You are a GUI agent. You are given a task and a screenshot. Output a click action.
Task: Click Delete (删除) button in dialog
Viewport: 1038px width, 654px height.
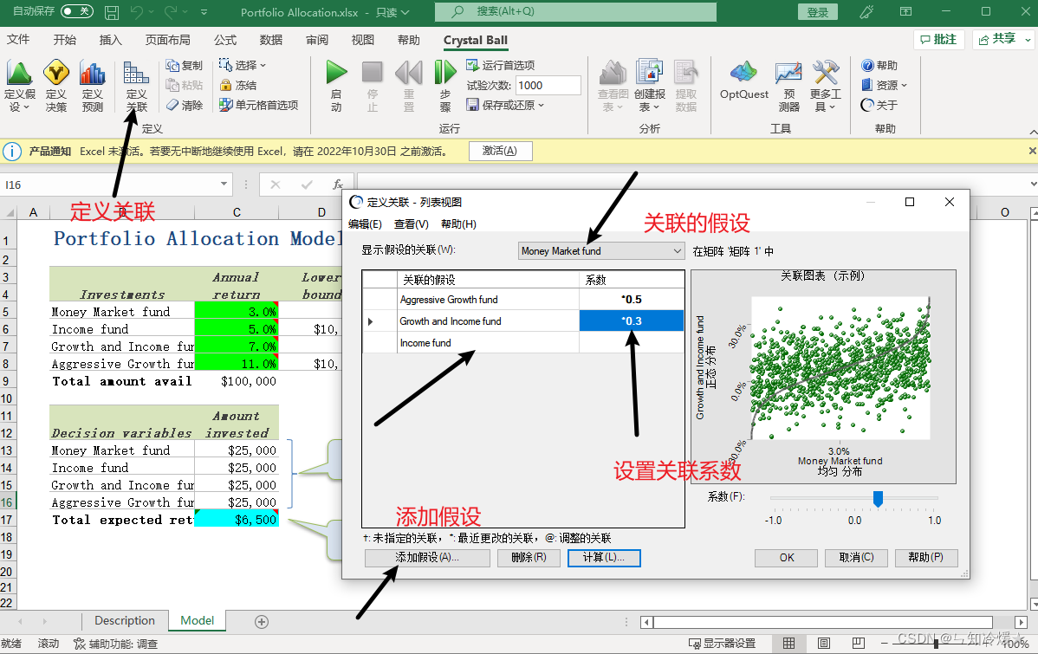[529, 557]
